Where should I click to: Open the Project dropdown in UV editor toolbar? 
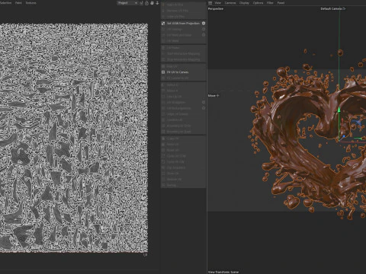127,3
